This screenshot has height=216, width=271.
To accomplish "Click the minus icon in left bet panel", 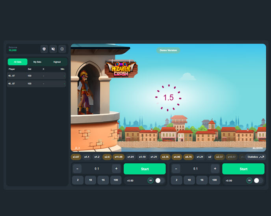I will (77, 169).
